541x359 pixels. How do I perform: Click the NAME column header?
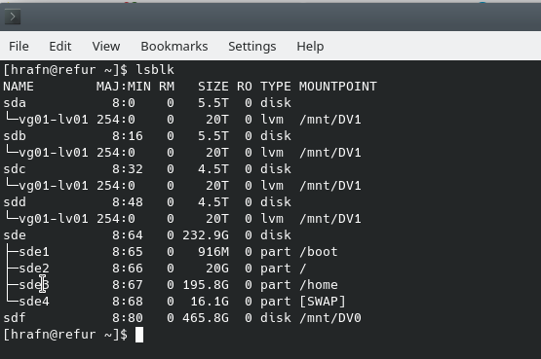pos(19,87)
